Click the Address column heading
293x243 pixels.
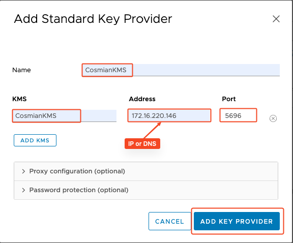pos(142,99)
